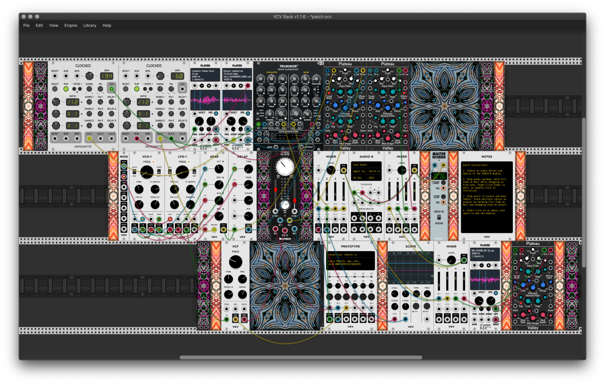Click Size knob on bottom-row Plateau reverb

pyautogui.click(x=523, y=285)
